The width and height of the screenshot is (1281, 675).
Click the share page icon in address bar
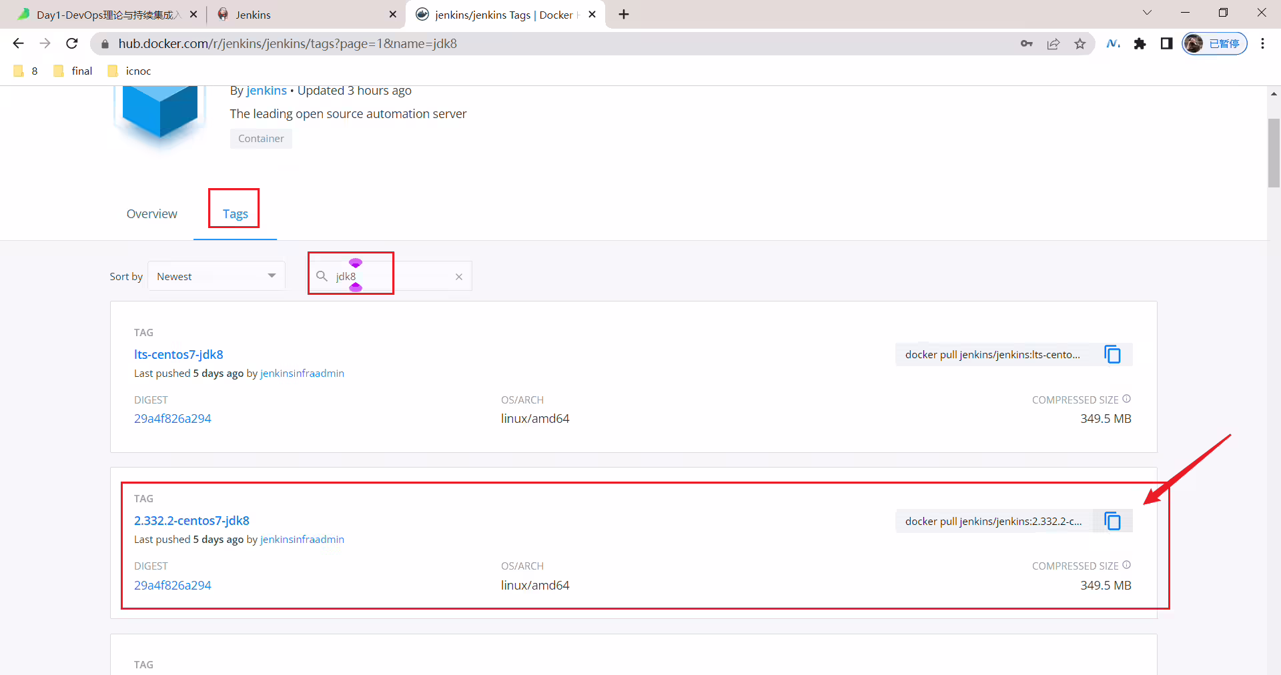click(1053, 44)
